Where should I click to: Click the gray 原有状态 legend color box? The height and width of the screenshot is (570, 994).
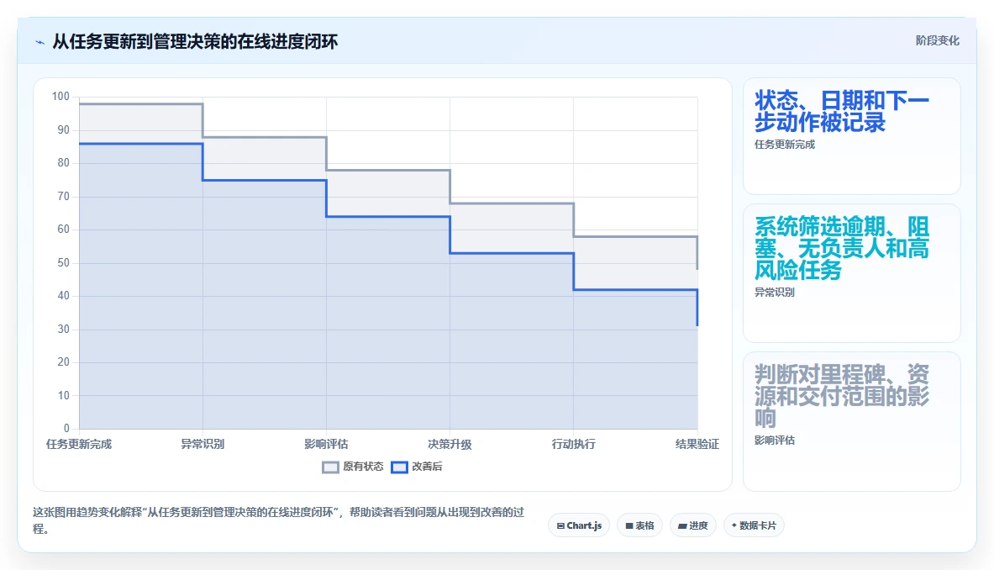(x=330, y=467)
